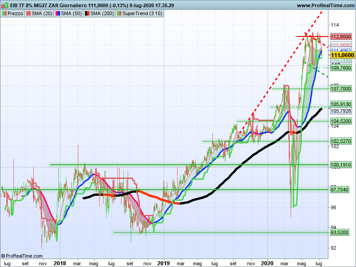Click the 2019 year marker on time axis

pos(164,263)
